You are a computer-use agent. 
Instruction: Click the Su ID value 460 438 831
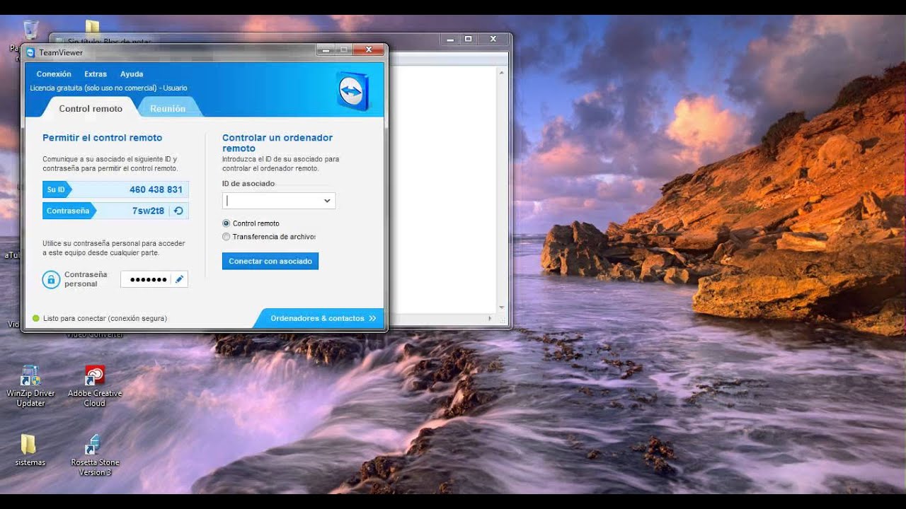click(156, 189)
